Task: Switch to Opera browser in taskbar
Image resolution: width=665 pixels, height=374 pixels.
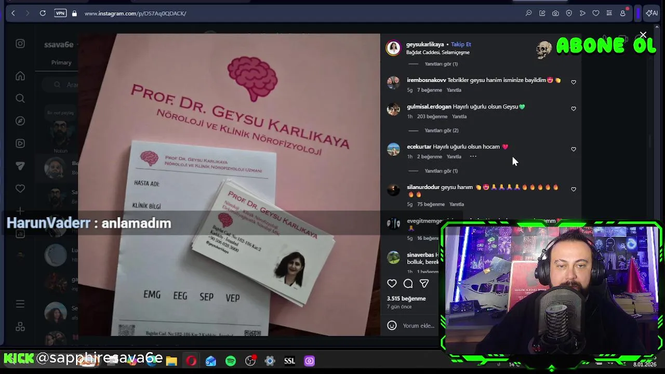Action: click(x=191, y=360)
